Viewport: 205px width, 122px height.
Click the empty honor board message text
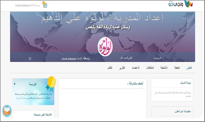click(172, 95)
